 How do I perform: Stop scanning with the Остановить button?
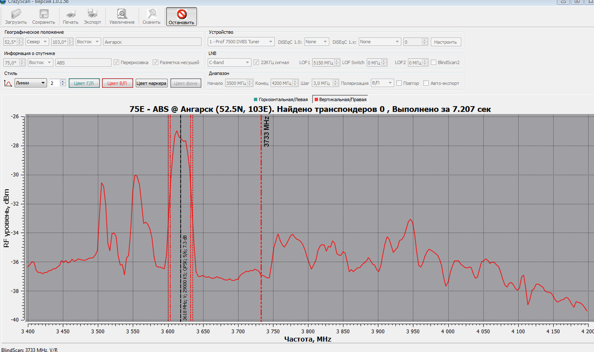pyautogui.click(x=181, y=16)
